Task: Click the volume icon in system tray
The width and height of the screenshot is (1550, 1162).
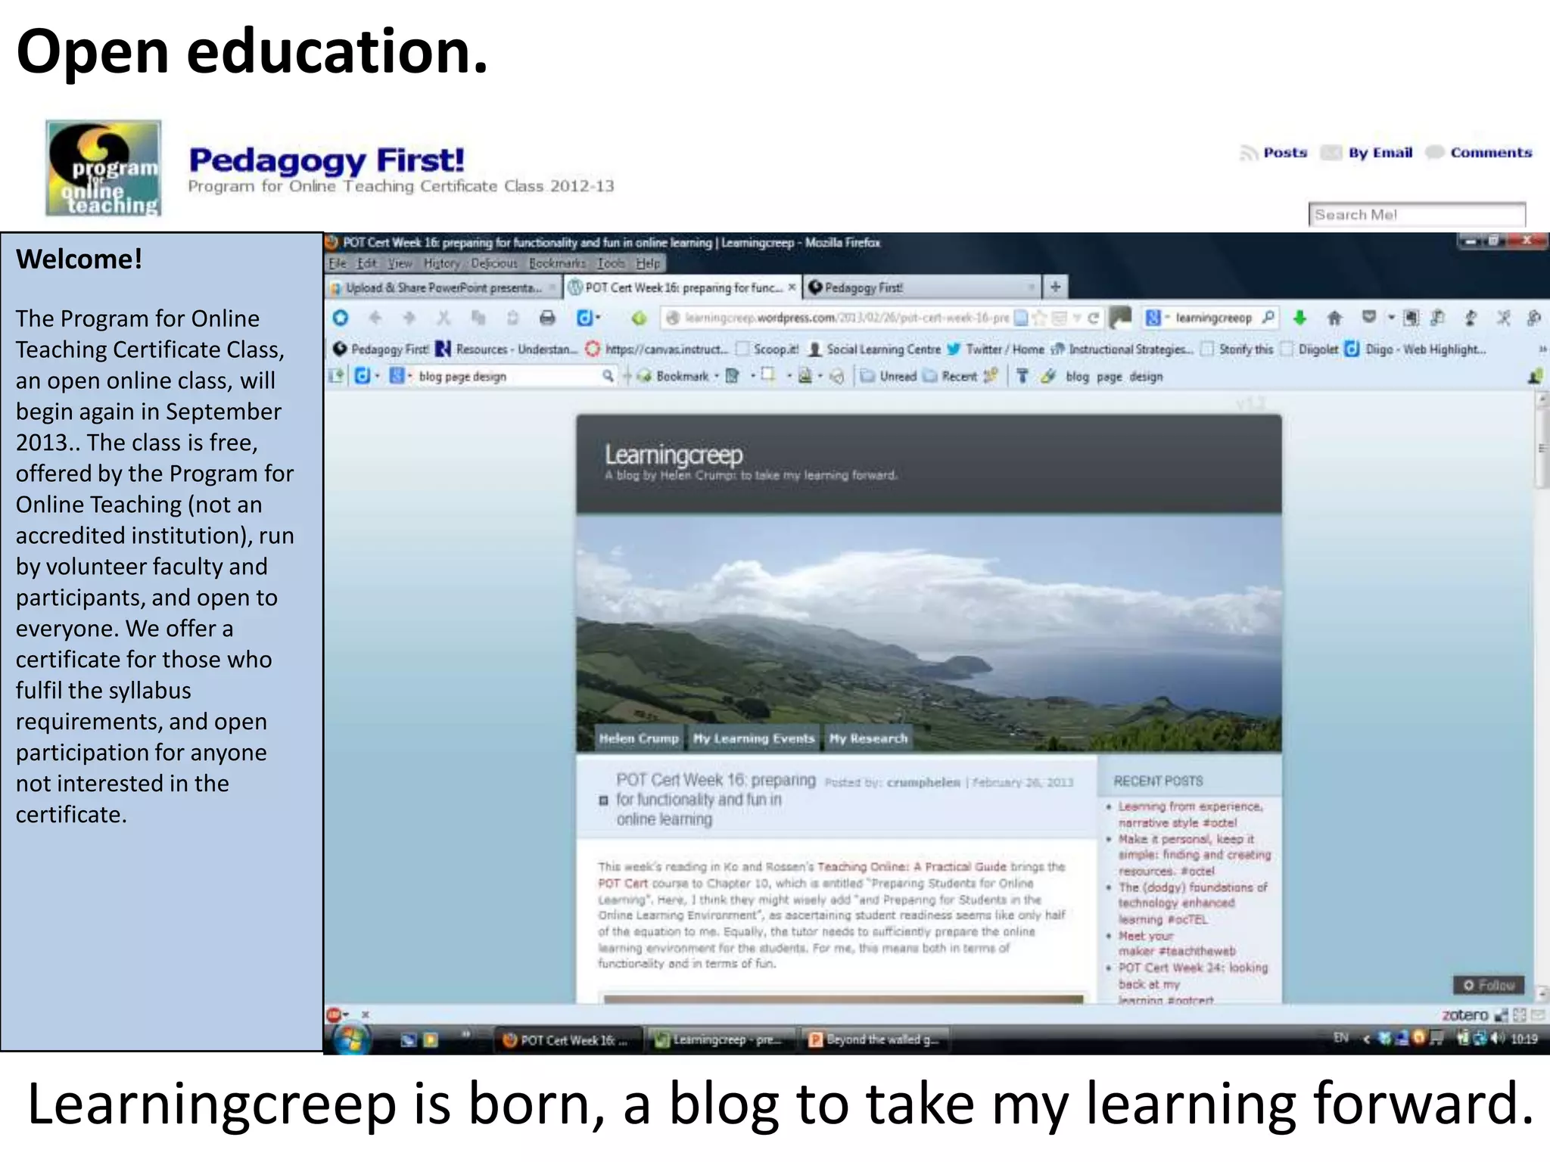Action: click(x=1497, y=1039)
